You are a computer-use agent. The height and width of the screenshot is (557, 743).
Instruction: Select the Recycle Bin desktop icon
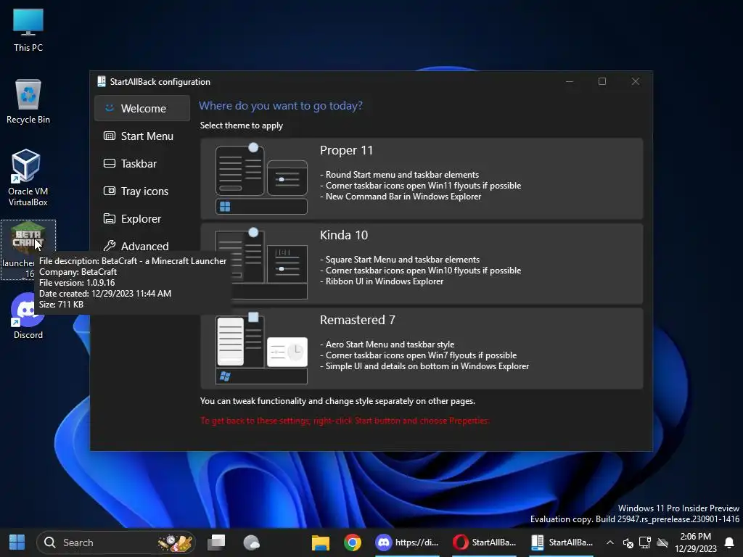(28, 102)
